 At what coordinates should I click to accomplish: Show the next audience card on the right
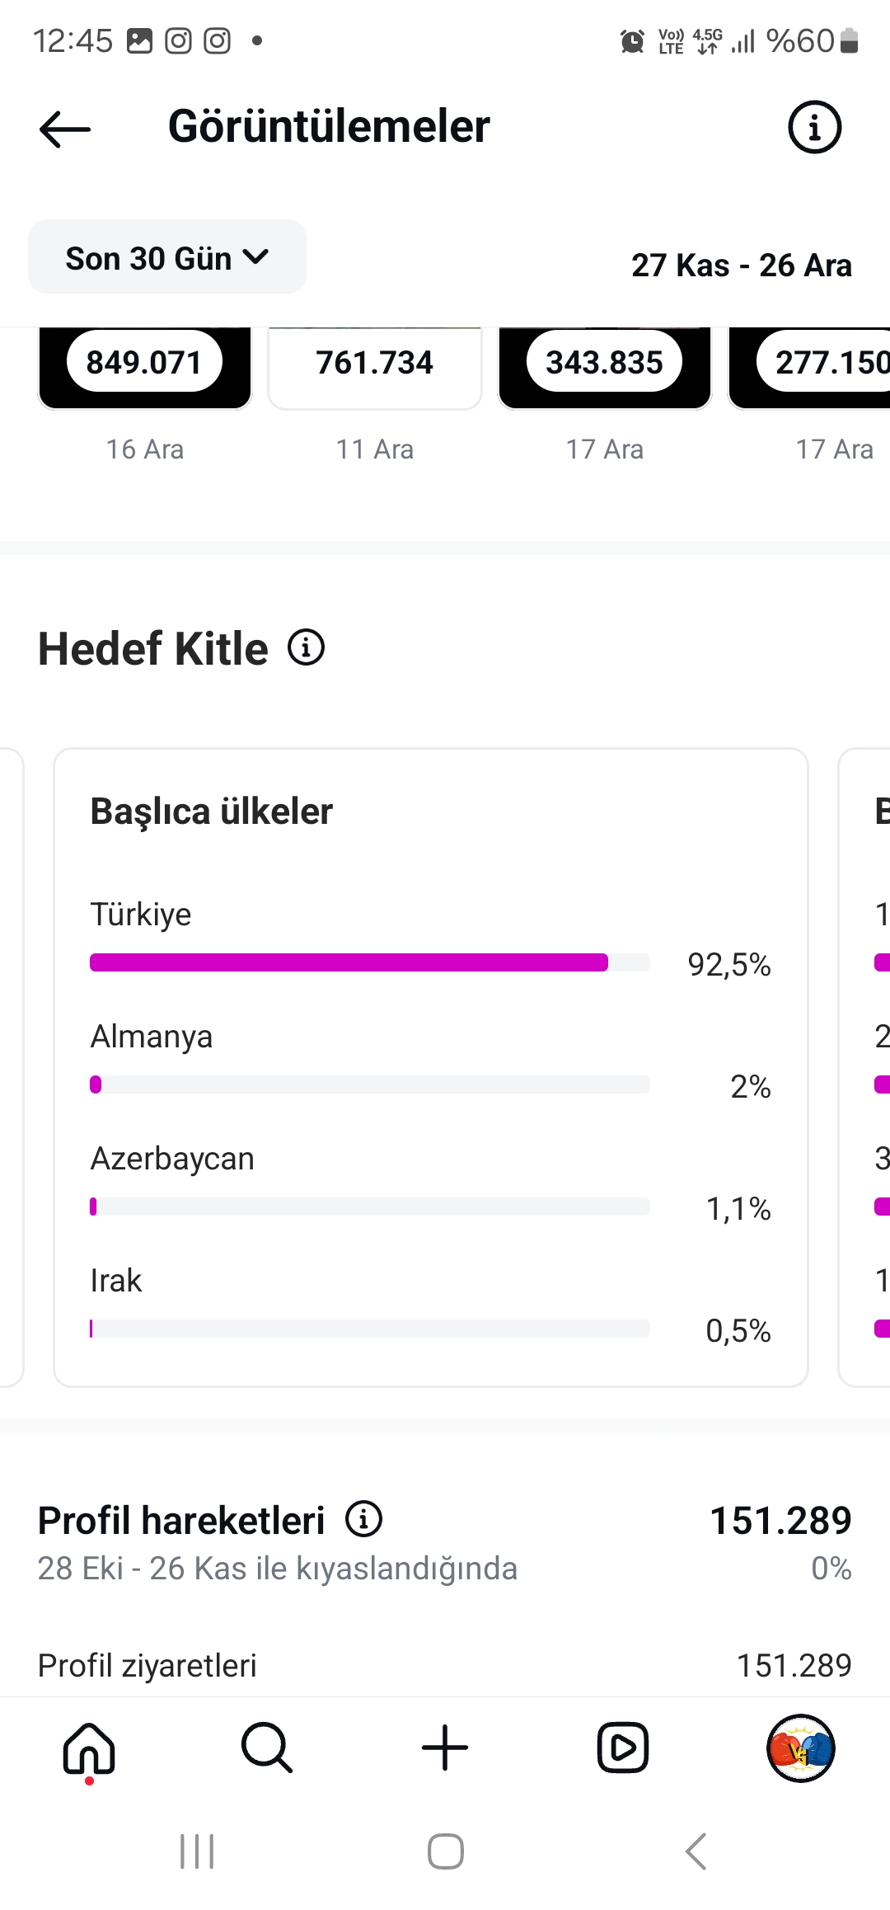[864, 1067]
